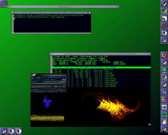Click the GNUstep logo dock icon
This screenshot has width=168, height=135.
[164, 4]
